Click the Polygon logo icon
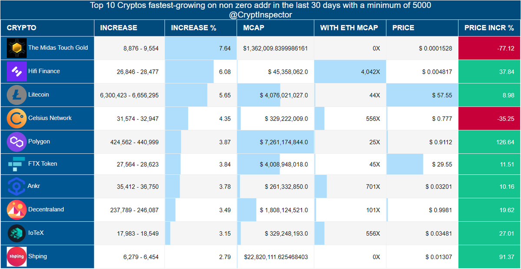521x269 pixels. [x=17, y=142]
